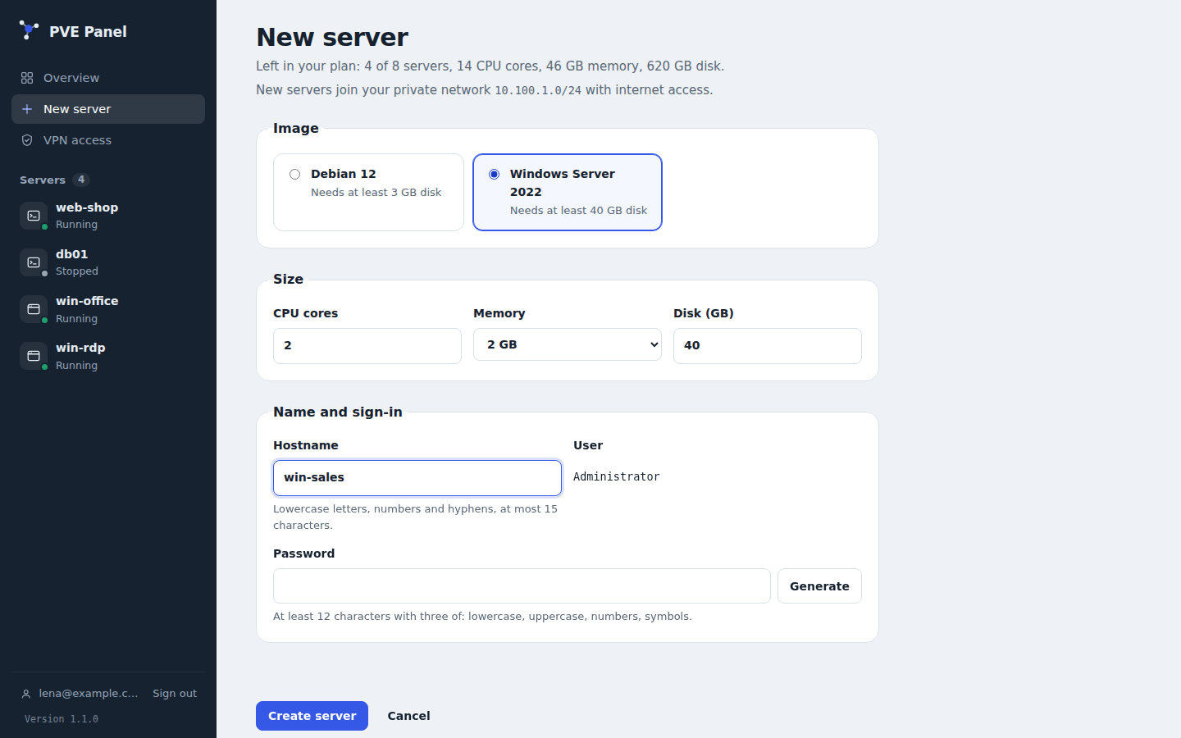Click the Version 1.1.0 text
This screenshot has height=738, width=1181.
point(62,719)
